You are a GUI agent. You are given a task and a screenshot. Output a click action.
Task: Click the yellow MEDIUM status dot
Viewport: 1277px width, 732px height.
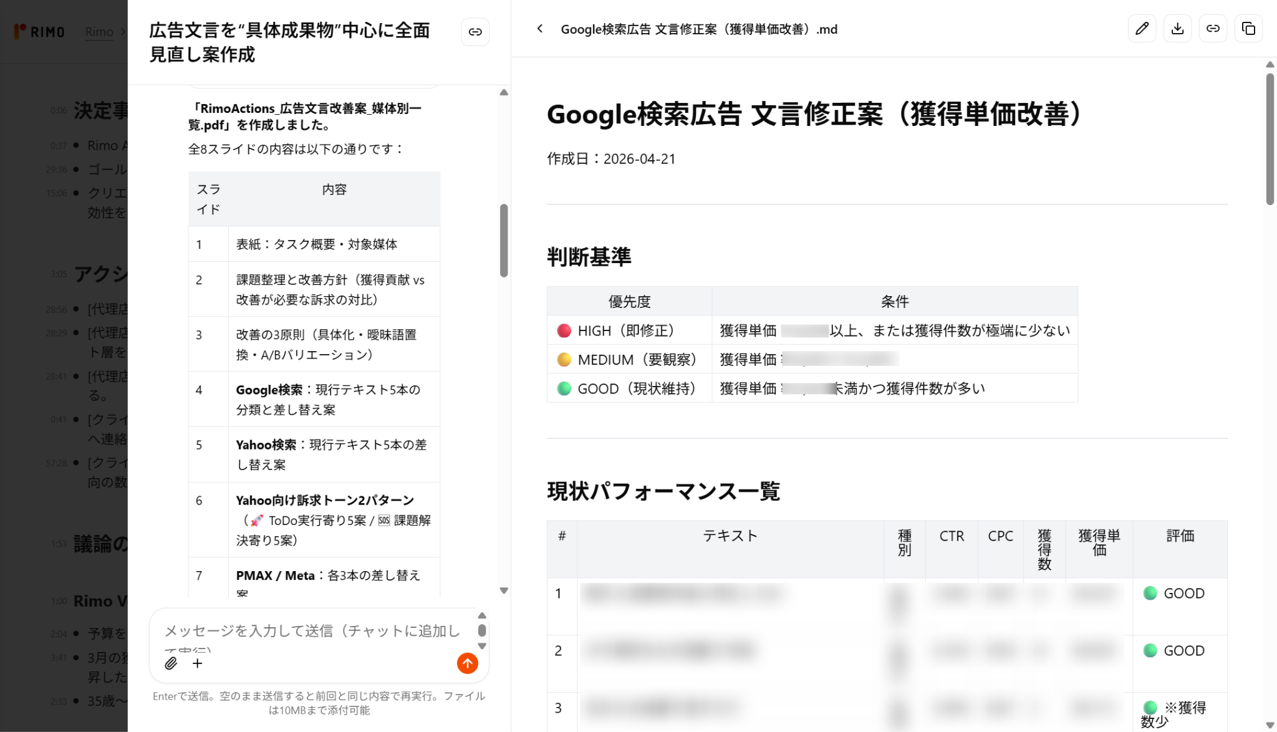pos(564,359)
